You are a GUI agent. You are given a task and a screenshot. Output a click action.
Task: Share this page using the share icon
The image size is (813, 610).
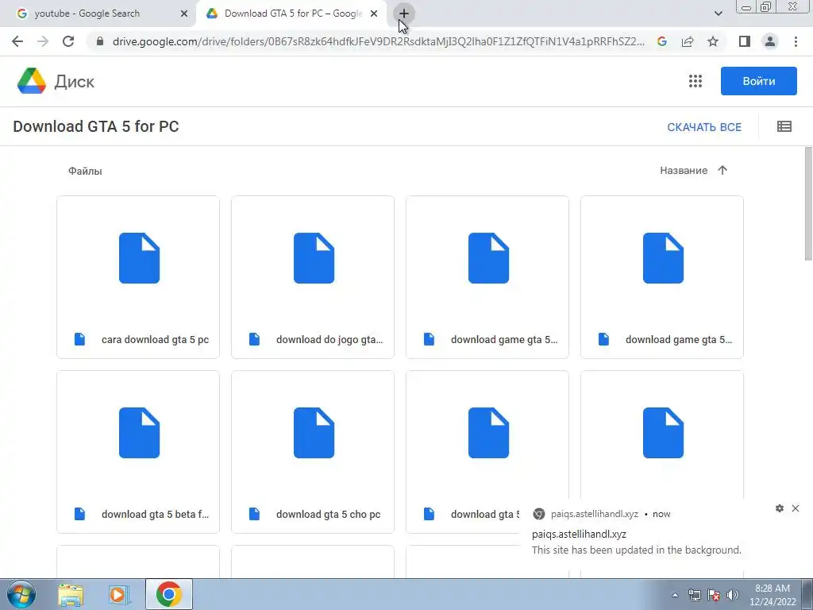688,41
